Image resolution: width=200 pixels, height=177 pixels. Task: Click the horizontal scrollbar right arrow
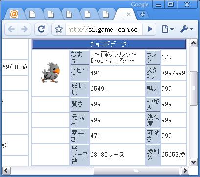pos(185,171)
